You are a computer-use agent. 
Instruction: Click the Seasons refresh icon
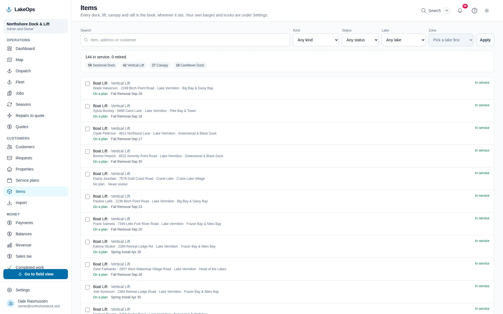(10, 104)
